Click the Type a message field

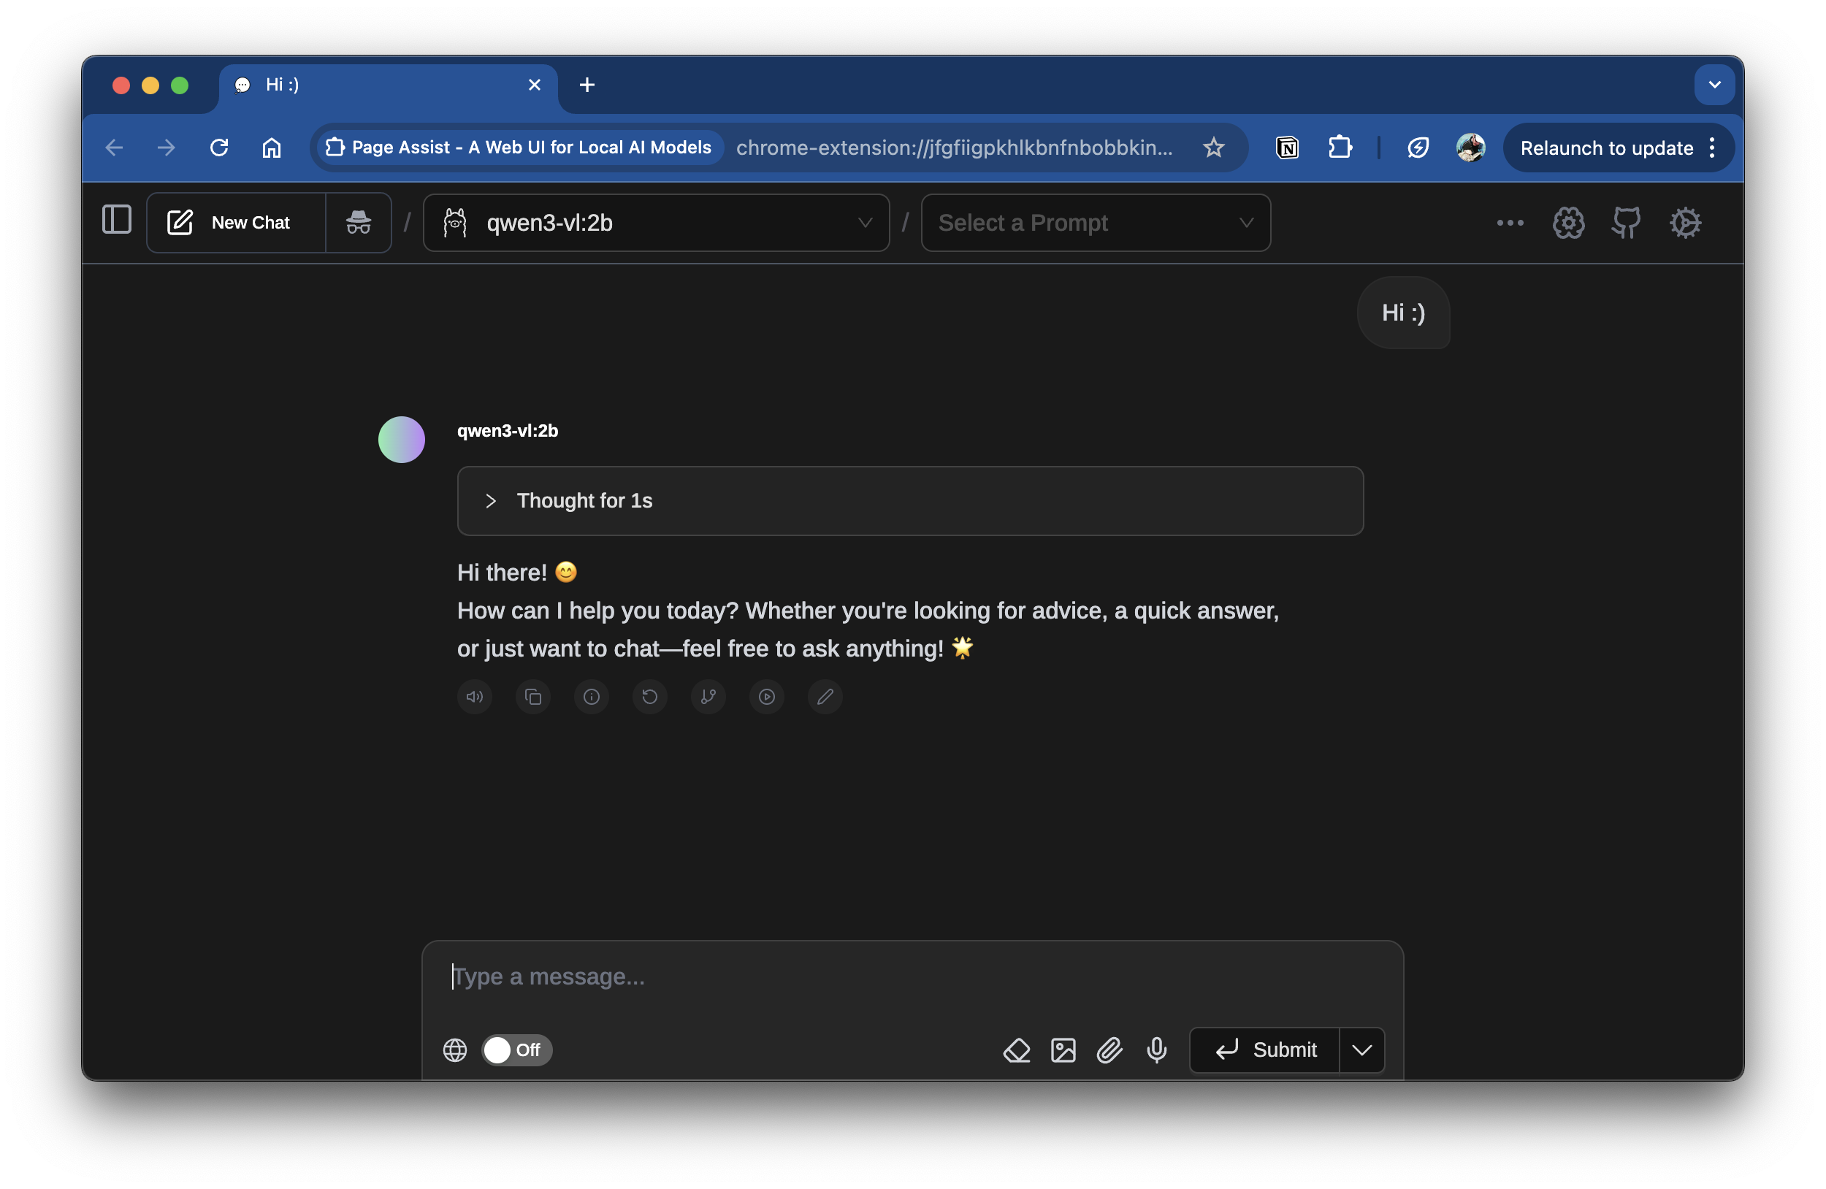912,976
